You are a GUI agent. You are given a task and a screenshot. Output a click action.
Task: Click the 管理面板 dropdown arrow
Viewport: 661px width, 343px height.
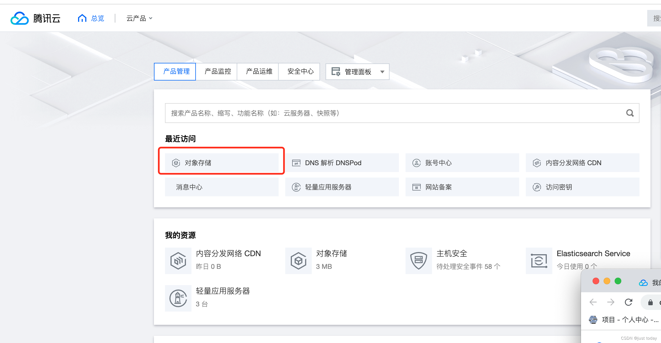click(382, 72)
